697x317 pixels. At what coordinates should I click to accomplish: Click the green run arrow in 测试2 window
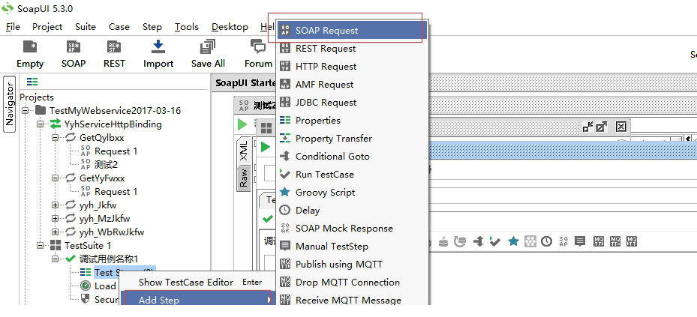pyautogui.click(x=242, y=124)
